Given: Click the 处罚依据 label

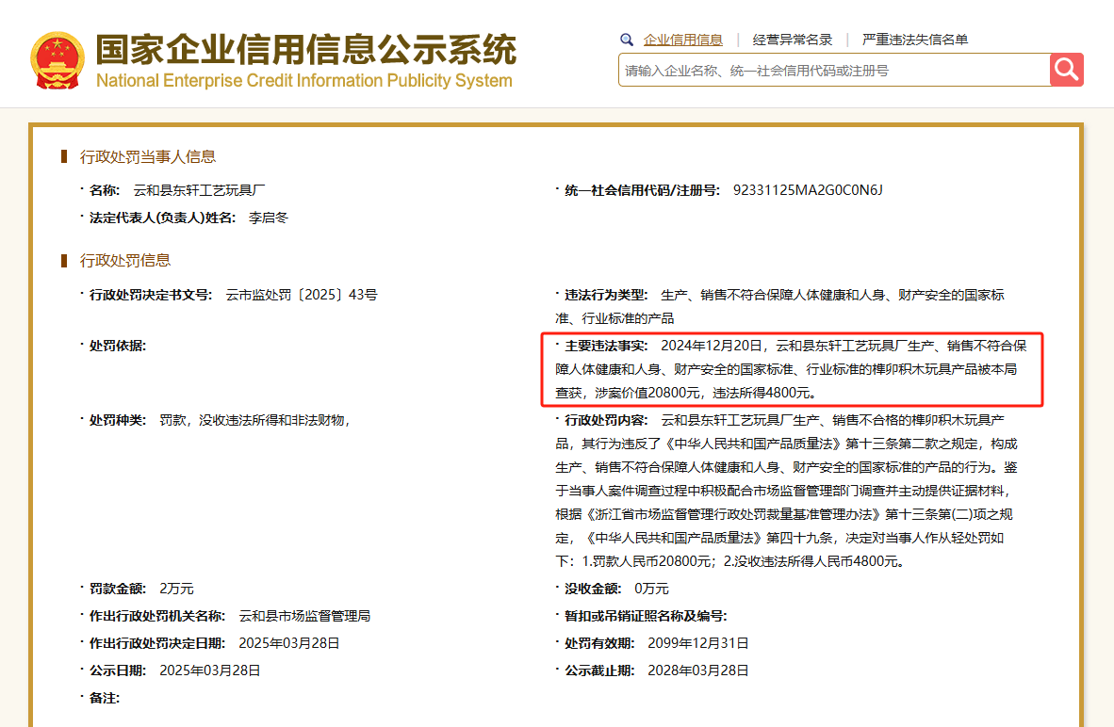Looking at the screenshot, I should pos(117,346).
